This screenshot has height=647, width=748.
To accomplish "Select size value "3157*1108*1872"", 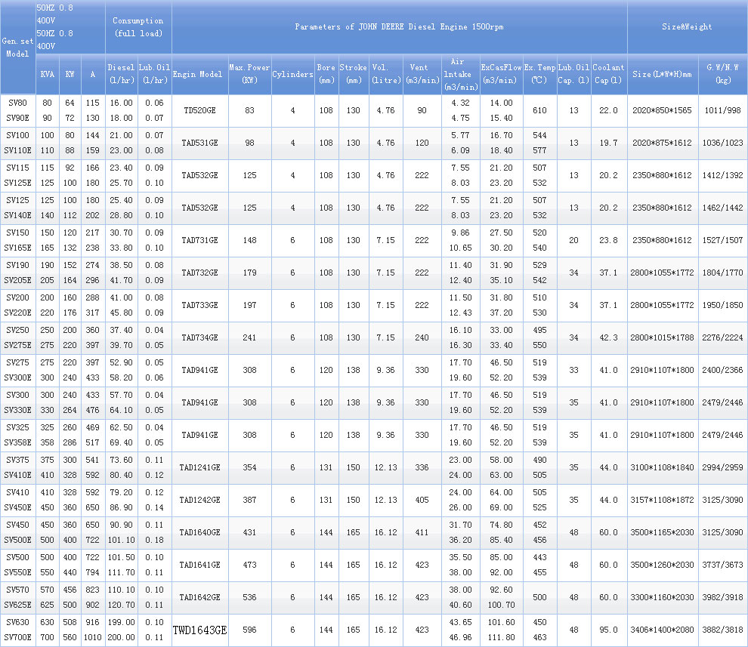I will point(662,500).
